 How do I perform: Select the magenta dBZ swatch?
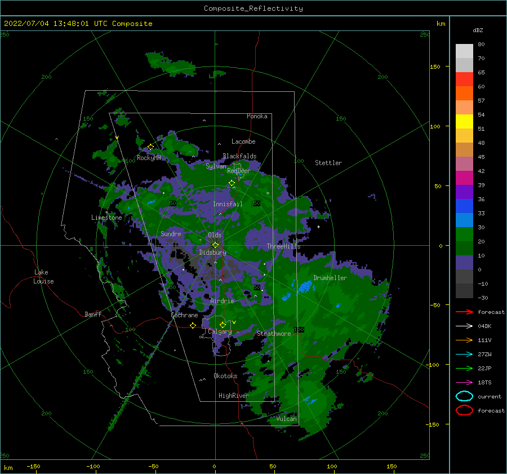(464, 178)
